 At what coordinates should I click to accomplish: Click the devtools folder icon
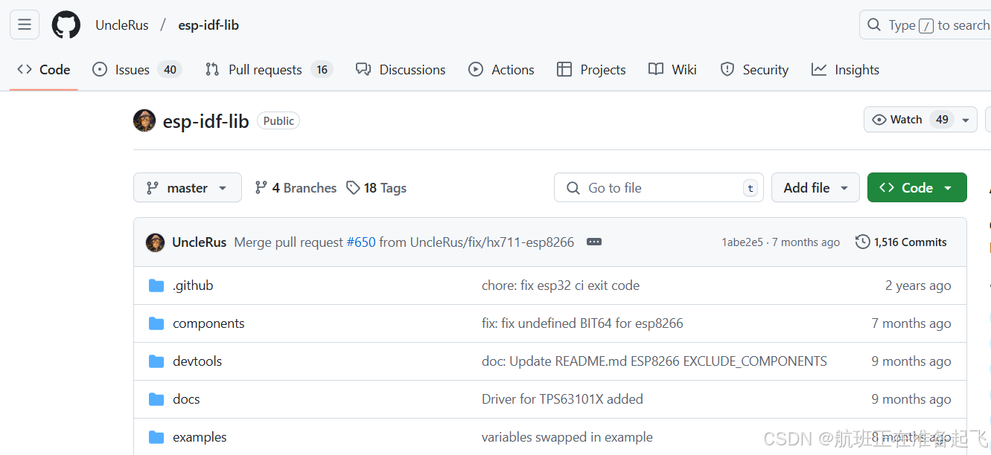(156, 361)
